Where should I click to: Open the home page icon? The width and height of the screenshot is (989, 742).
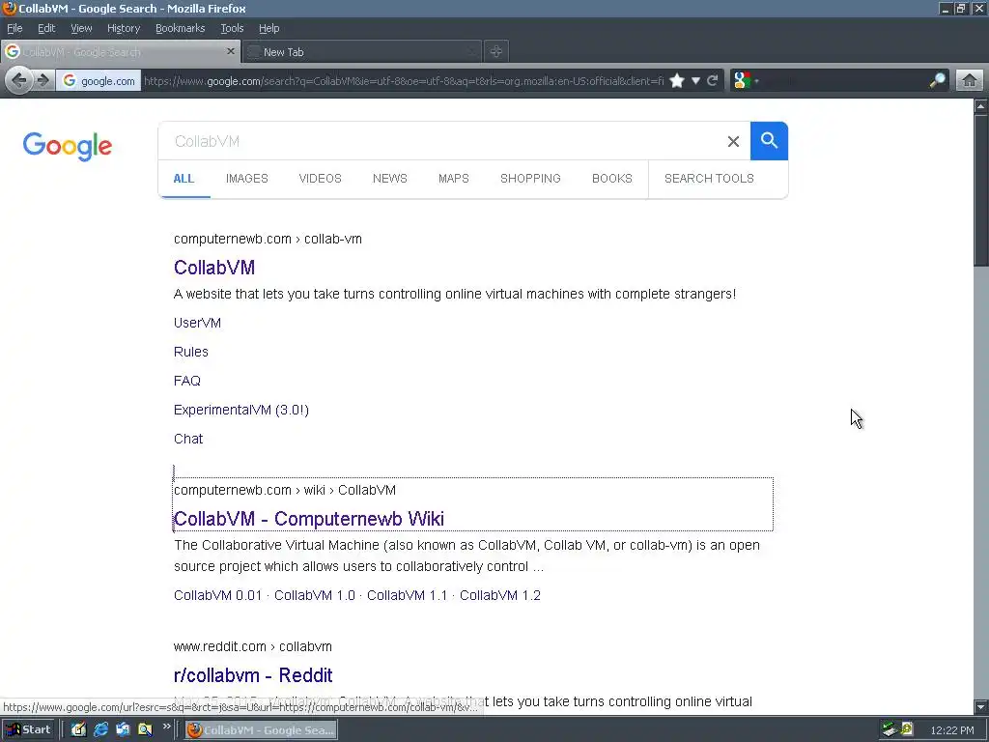tap(970, 81)
